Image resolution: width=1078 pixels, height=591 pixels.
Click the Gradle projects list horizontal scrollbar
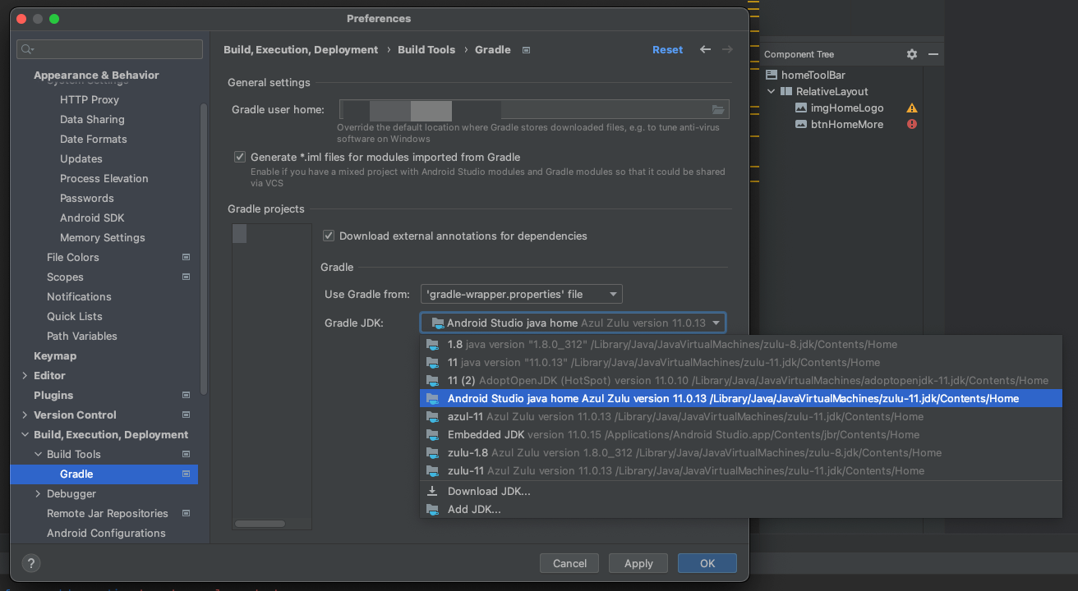pos(260,524)
